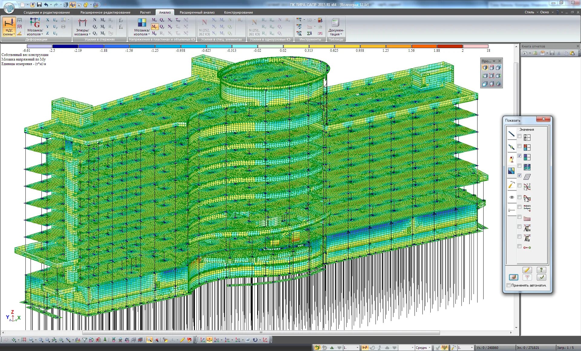Select the front isometric projection cube icon

point(485,68)
